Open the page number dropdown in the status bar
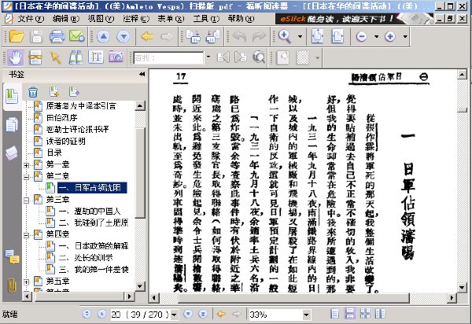Viewport: 472px width, 324px height. (174, 315)
